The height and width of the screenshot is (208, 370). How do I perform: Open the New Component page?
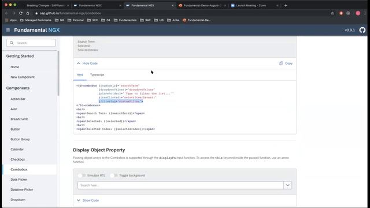(x=23, y=77)
